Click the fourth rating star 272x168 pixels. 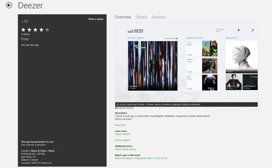[41, 30]
